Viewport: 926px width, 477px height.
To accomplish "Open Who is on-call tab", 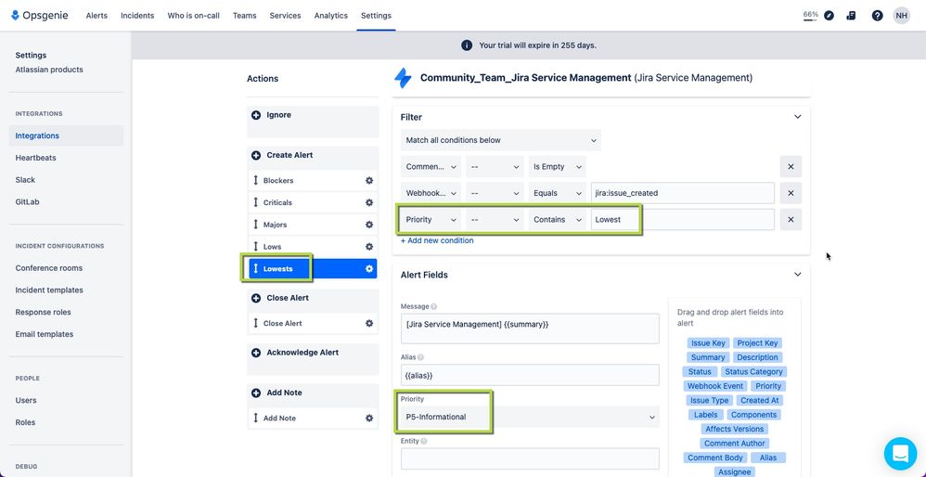I will [x=193, y=16].
